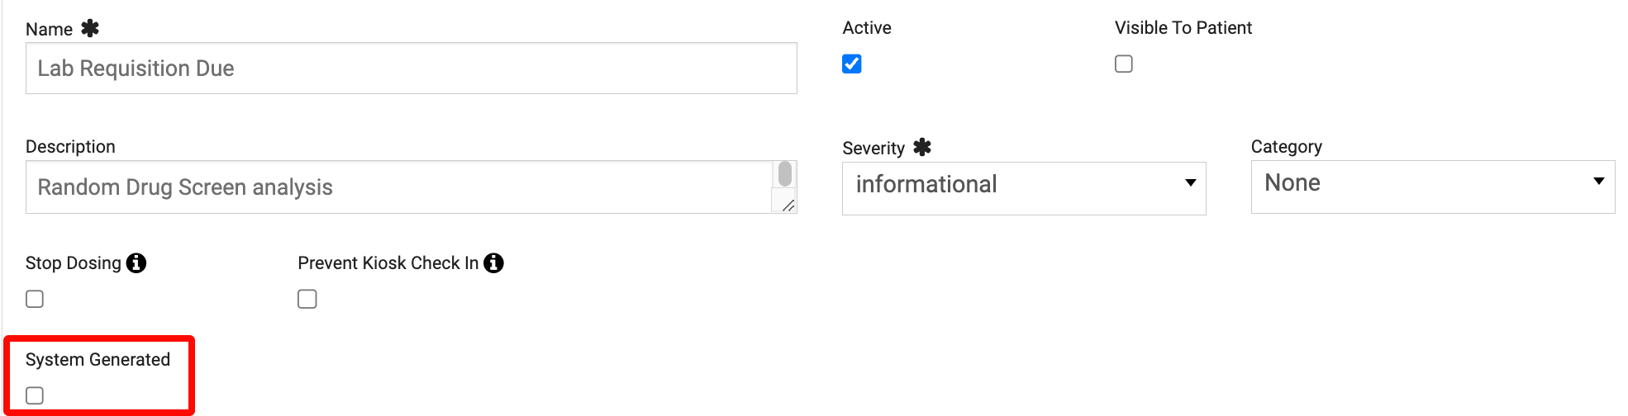Click the Active label text

click(866, 28)
